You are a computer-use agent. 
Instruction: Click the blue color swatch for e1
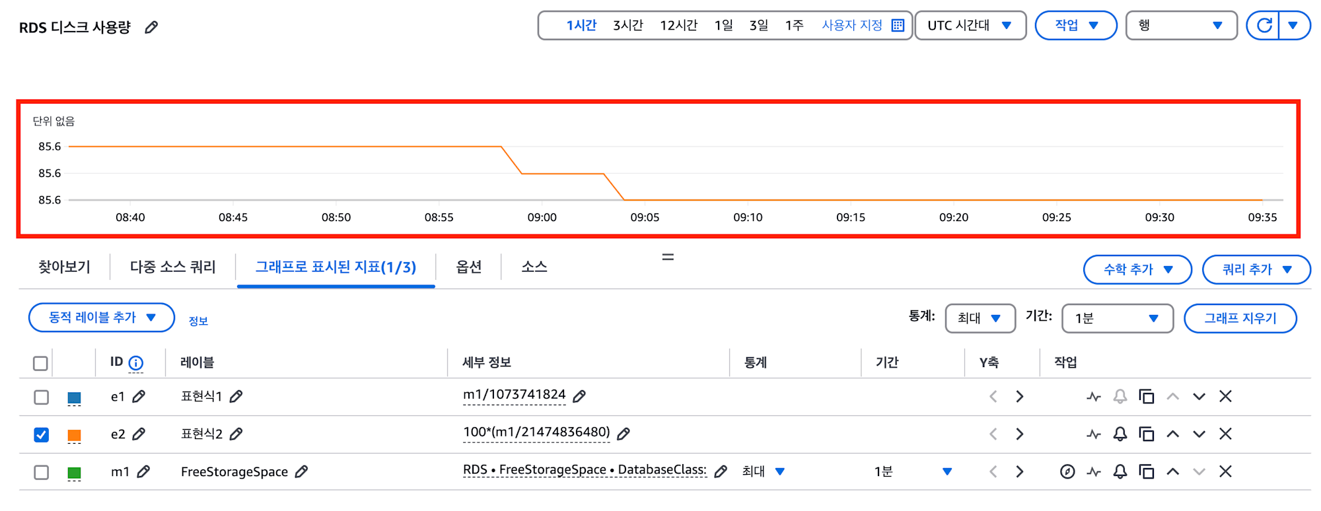(74, 397)
